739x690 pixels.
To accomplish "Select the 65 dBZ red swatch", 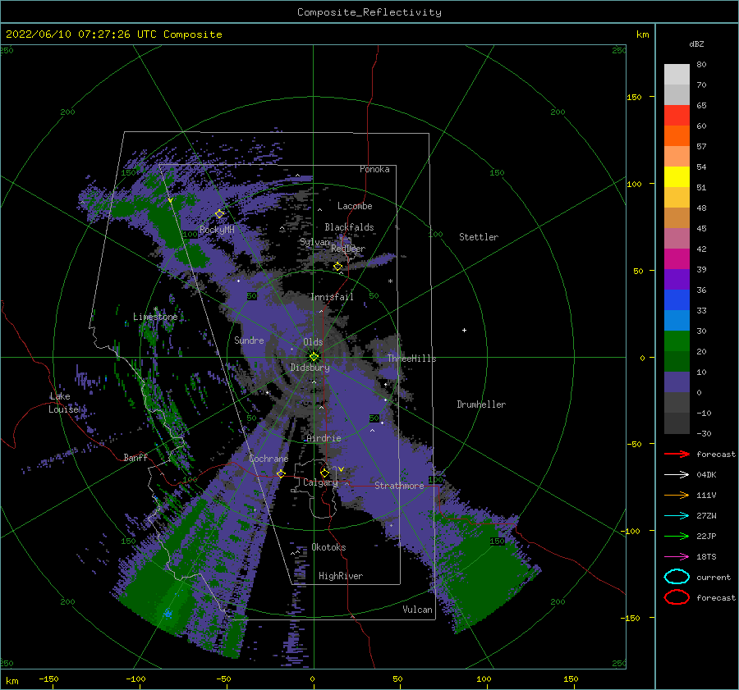I will coord(677,115).
